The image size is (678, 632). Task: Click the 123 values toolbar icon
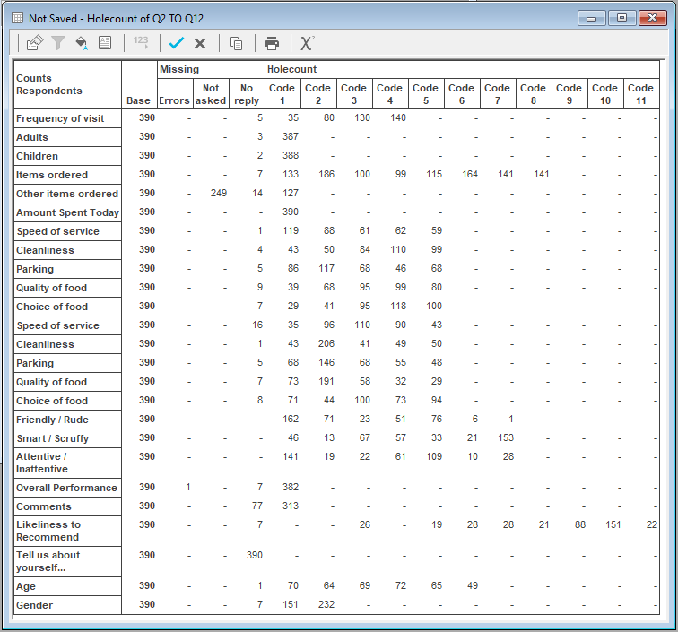point(141,42)
